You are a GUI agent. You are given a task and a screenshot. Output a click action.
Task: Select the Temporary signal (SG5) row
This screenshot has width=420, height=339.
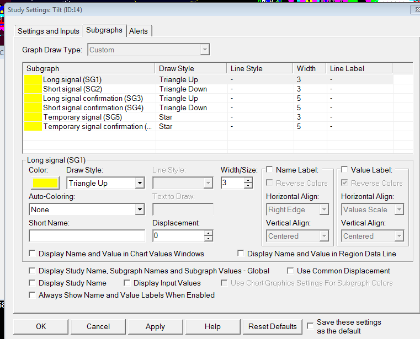pos(208,117)
